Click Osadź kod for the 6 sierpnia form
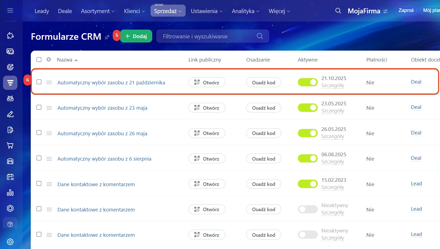Screen dimensions: 440x249 point(263,159)
